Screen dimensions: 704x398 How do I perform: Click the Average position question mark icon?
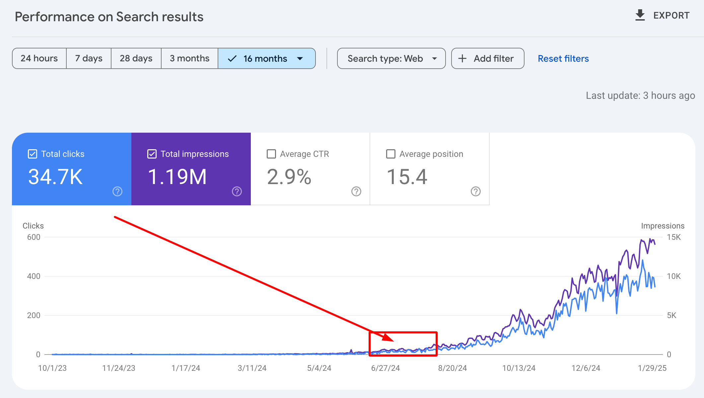coord(475,191)
